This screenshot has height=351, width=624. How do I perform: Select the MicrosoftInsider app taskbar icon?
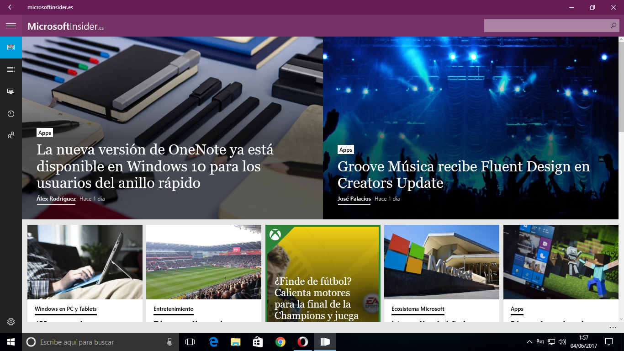coord(325,342)
